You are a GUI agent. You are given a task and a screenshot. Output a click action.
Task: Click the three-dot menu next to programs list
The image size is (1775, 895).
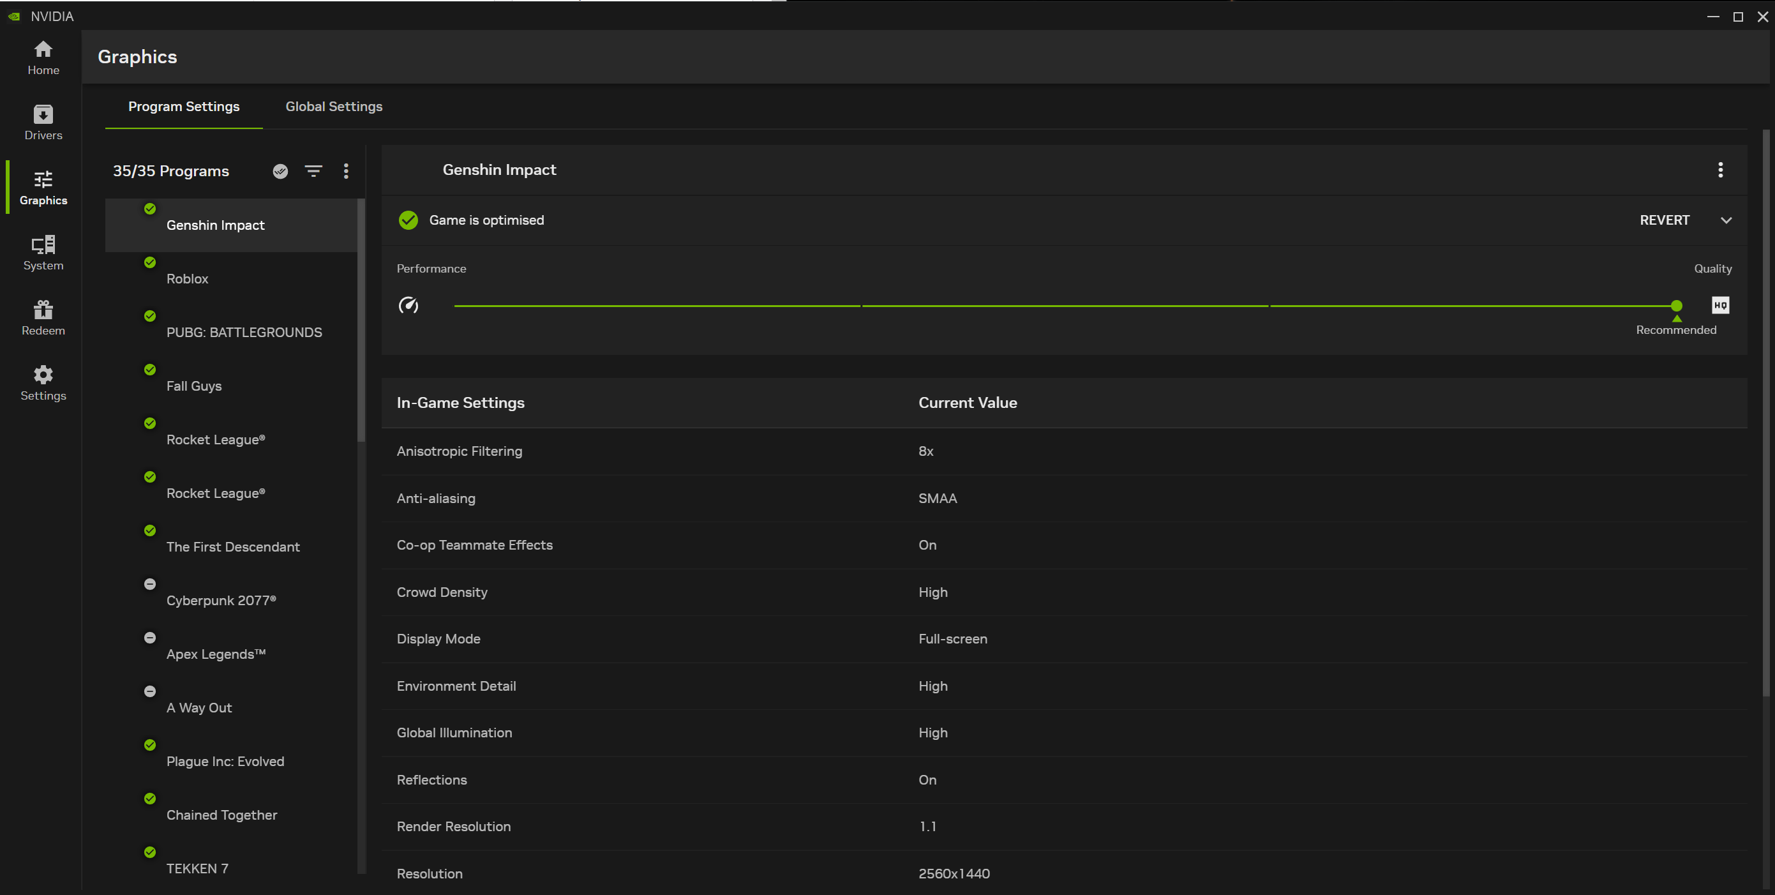point(347,170)
